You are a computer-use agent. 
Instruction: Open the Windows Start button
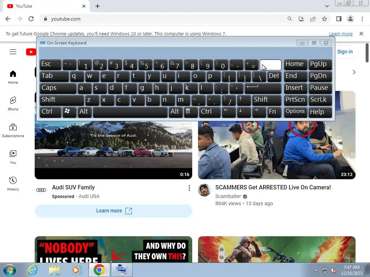click(x=10, y=270)
